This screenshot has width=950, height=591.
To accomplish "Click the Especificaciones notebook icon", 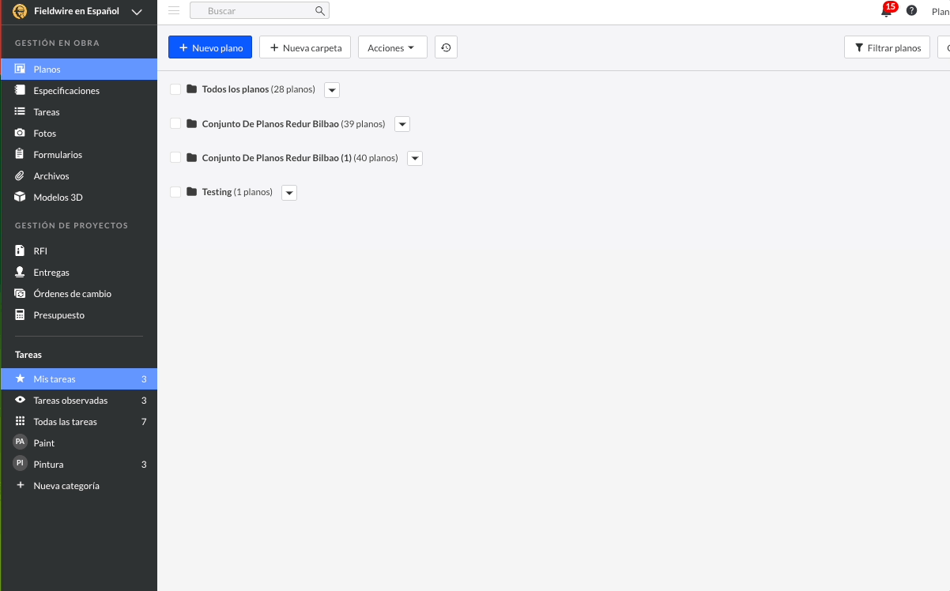I will click(x=20, y=90).
